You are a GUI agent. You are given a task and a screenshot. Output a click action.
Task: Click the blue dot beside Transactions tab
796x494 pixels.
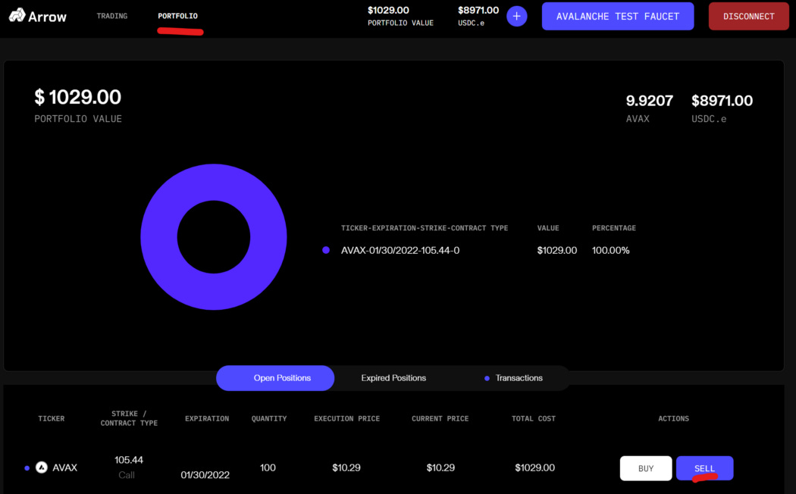coord(487,378)
